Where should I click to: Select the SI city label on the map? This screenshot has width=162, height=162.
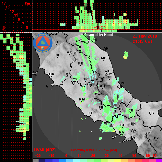click(x=57, y=55)
